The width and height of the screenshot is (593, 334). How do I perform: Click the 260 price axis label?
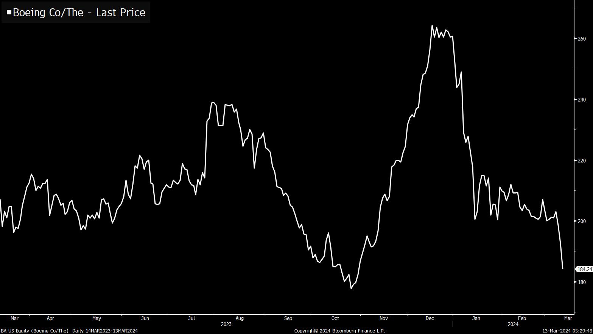point(582,39)
